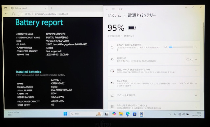Image resolution: width=210 pixels, height=127 pixels.
Task: Click the lid and power button controls icon
Action: (x=112, y=106)
